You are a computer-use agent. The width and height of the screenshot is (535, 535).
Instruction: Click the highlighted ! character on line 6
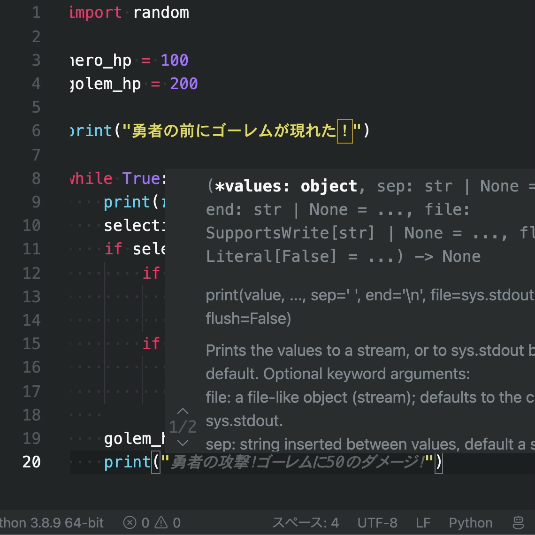[344, 131]
